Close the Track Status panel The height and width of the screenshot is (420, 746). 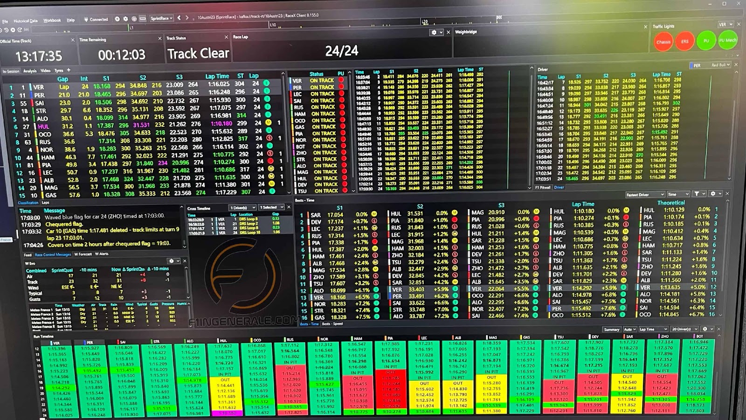227,37
